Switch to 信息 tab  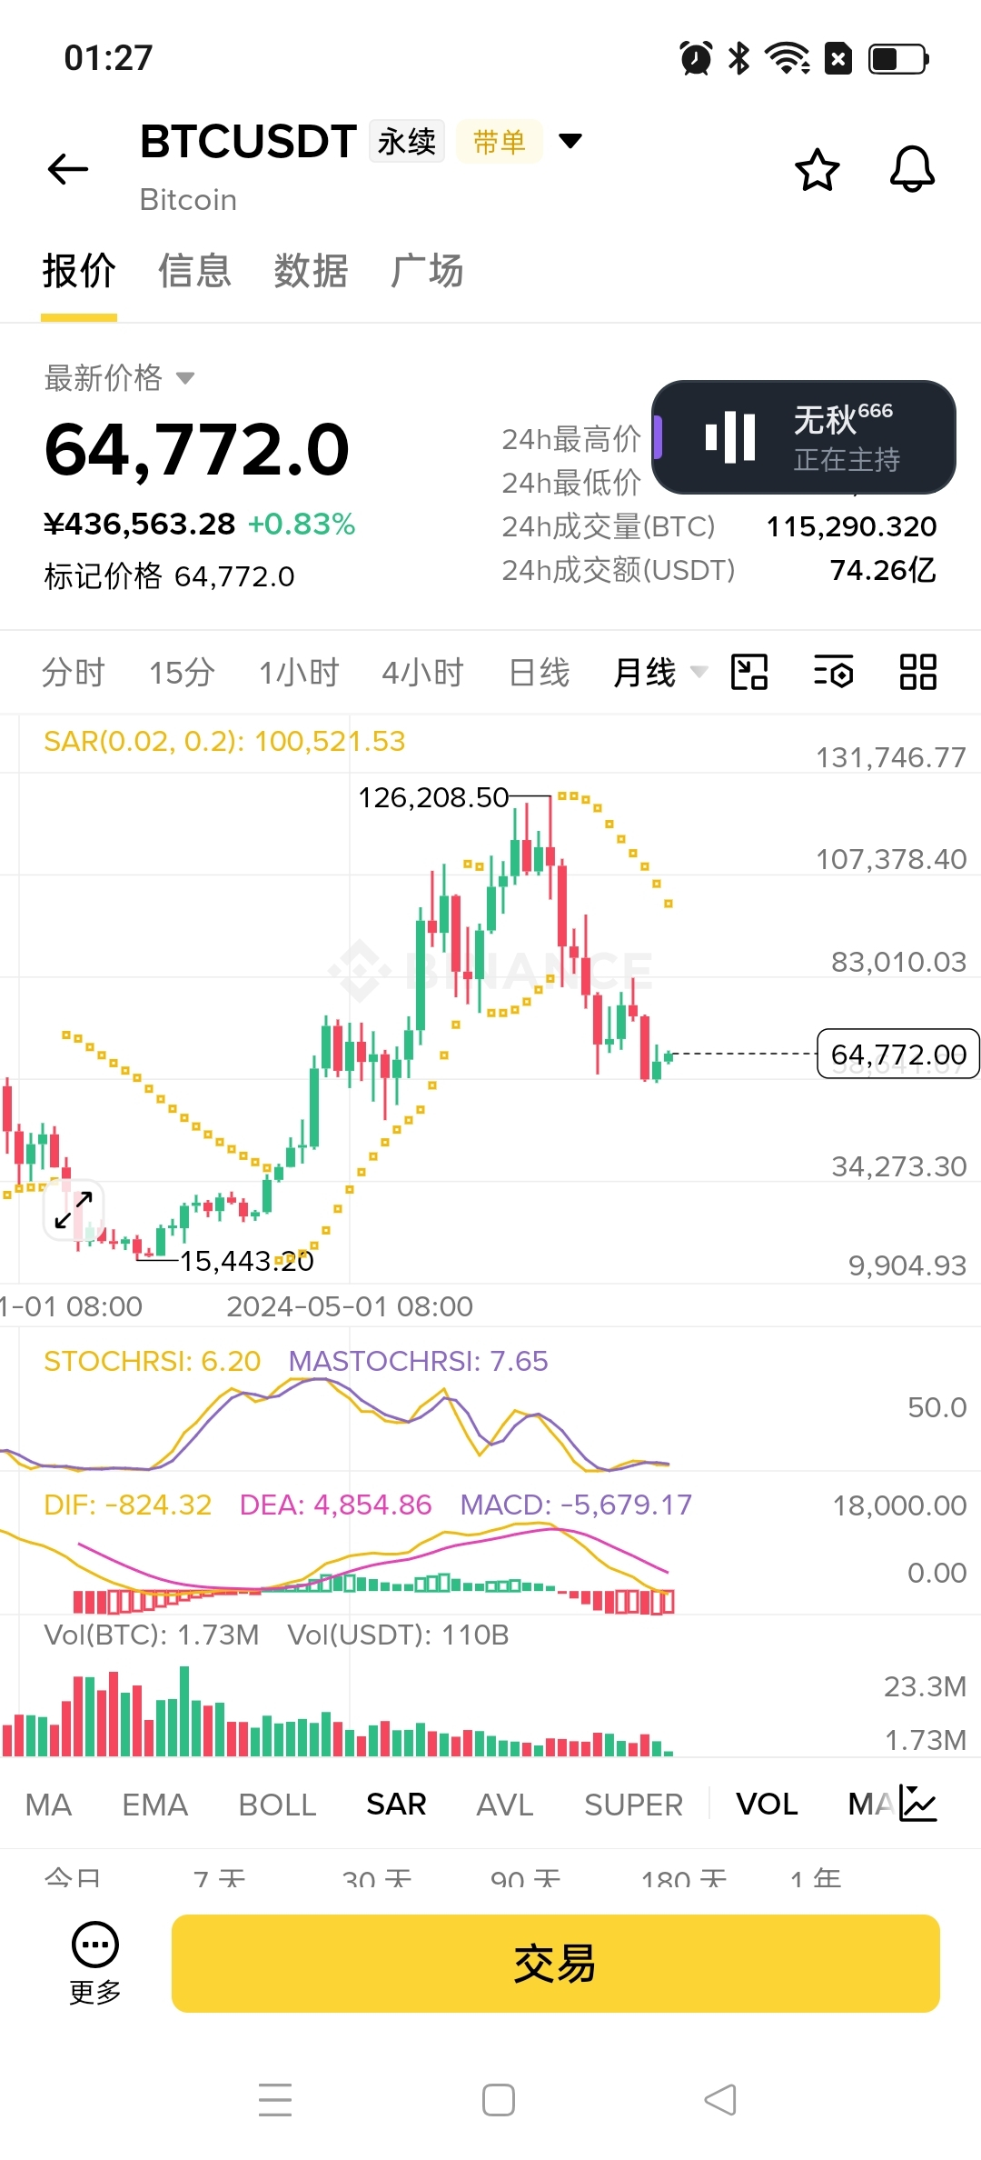click(x=194, y=271)
